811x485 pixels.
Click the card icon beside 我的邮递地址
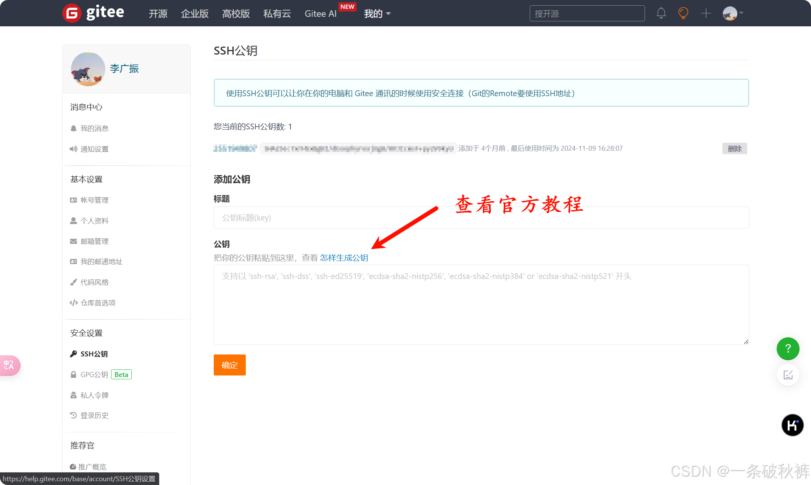coord(74,261)
